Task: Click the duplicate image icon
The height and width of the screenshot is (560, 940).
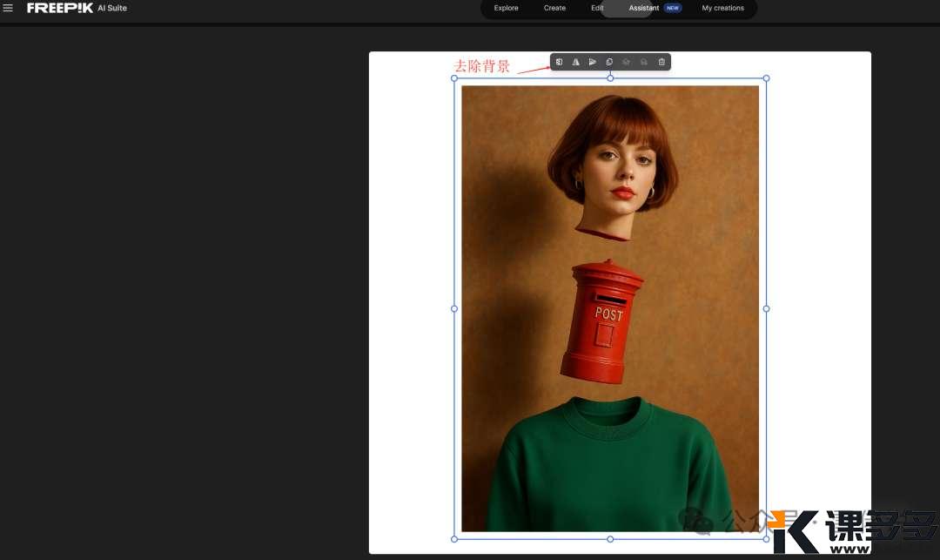Action: point(609,62)
